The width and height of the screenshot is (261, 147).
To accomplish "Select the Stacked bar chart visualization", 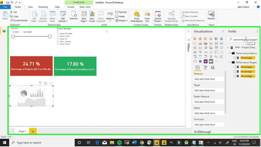I will (195, 39).
